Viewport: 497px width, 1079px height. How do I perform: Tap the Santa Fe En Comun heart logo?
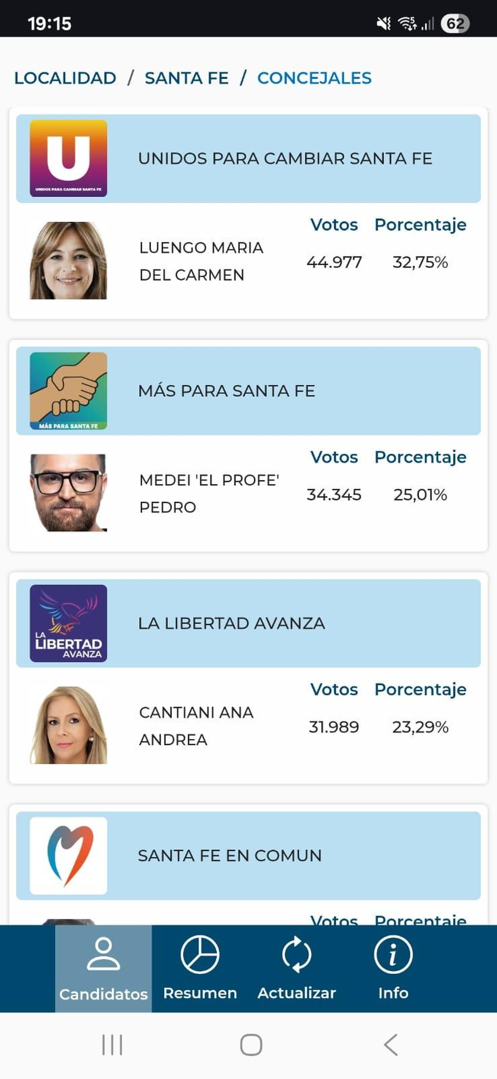coord(68,855)
